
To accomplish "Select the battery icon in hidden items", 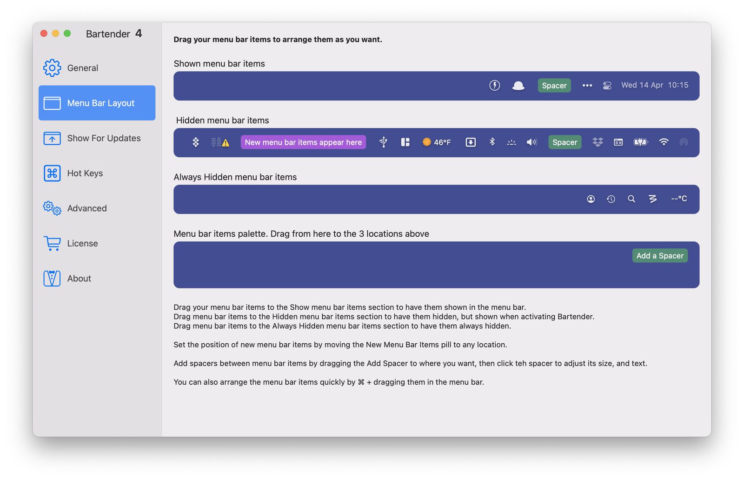I will click(x=641, y=142).
